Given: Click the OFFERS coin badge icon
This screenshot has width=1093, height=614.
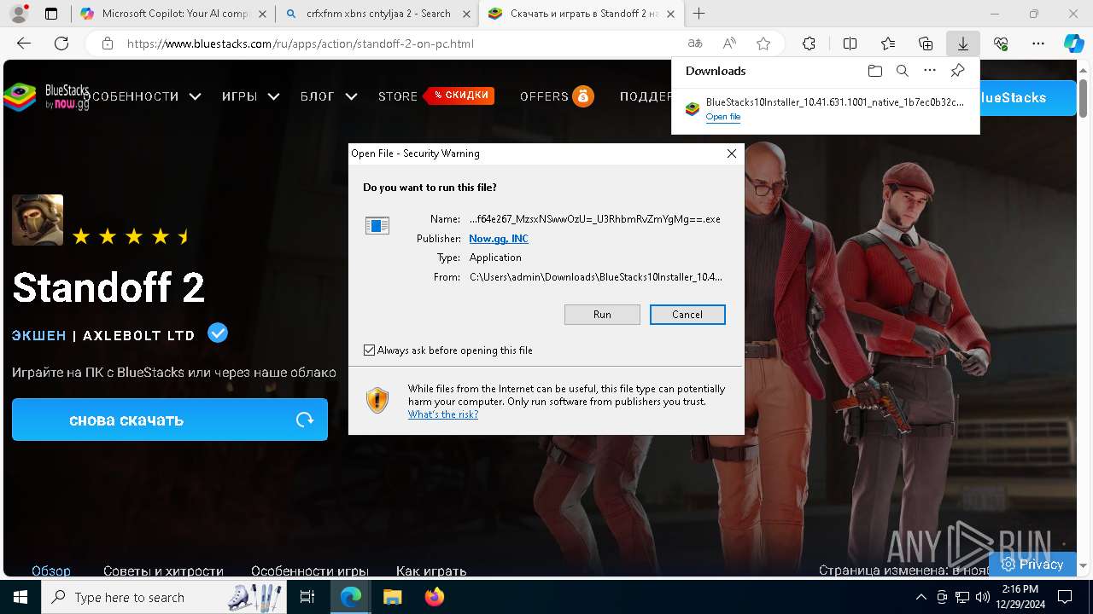Looking at the screenshot, I should pyautogui.click(x=583, y=96).
